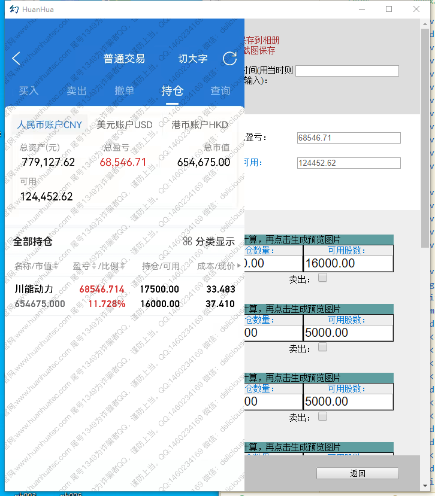Select the 美元账户USD account tab
Image resolution: width=435 pixels, height=496 pixels.
(125, 125)
